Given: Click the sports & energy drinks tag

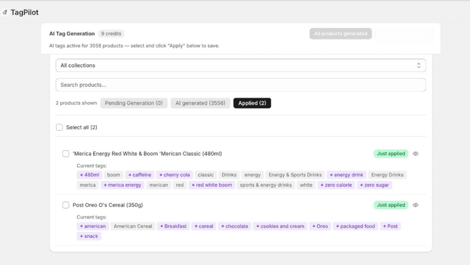Looking at the screenshot, I should (266, 185).
